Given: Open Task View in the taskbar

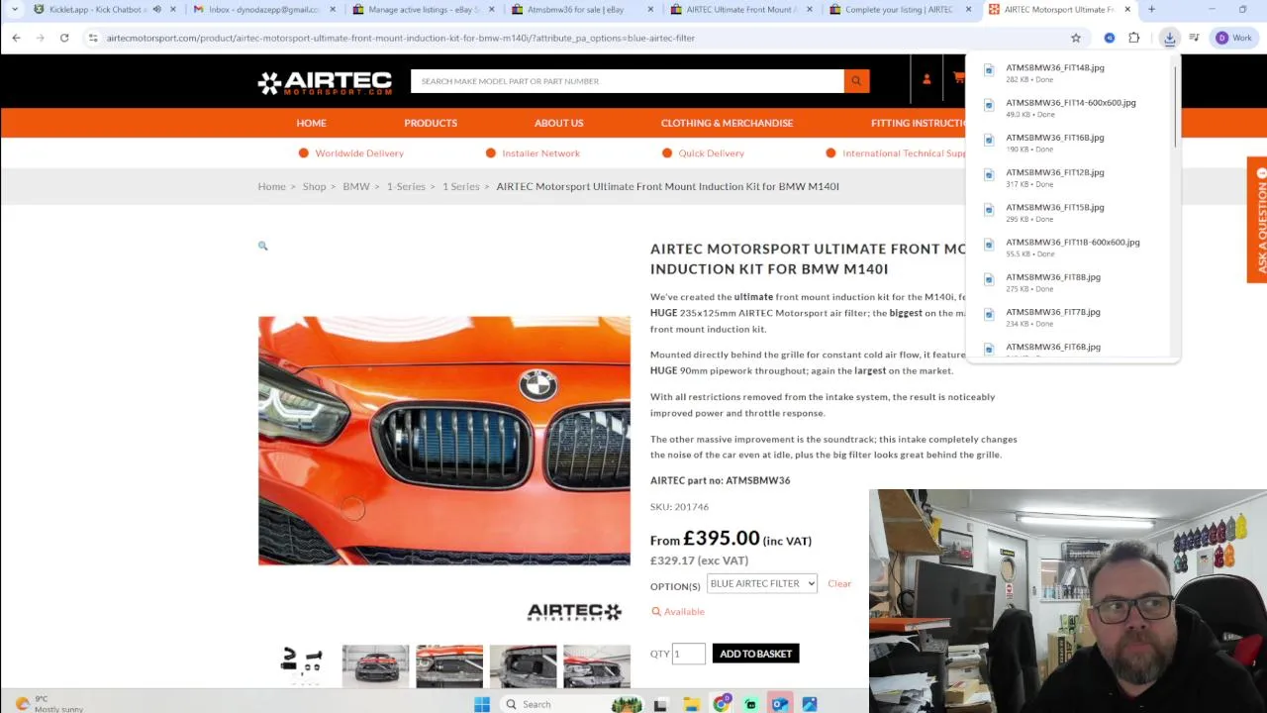Looking at the screenshot, I should point(660,704).
